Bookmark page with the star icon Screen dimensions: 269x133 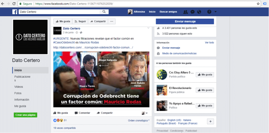(258, 4)
